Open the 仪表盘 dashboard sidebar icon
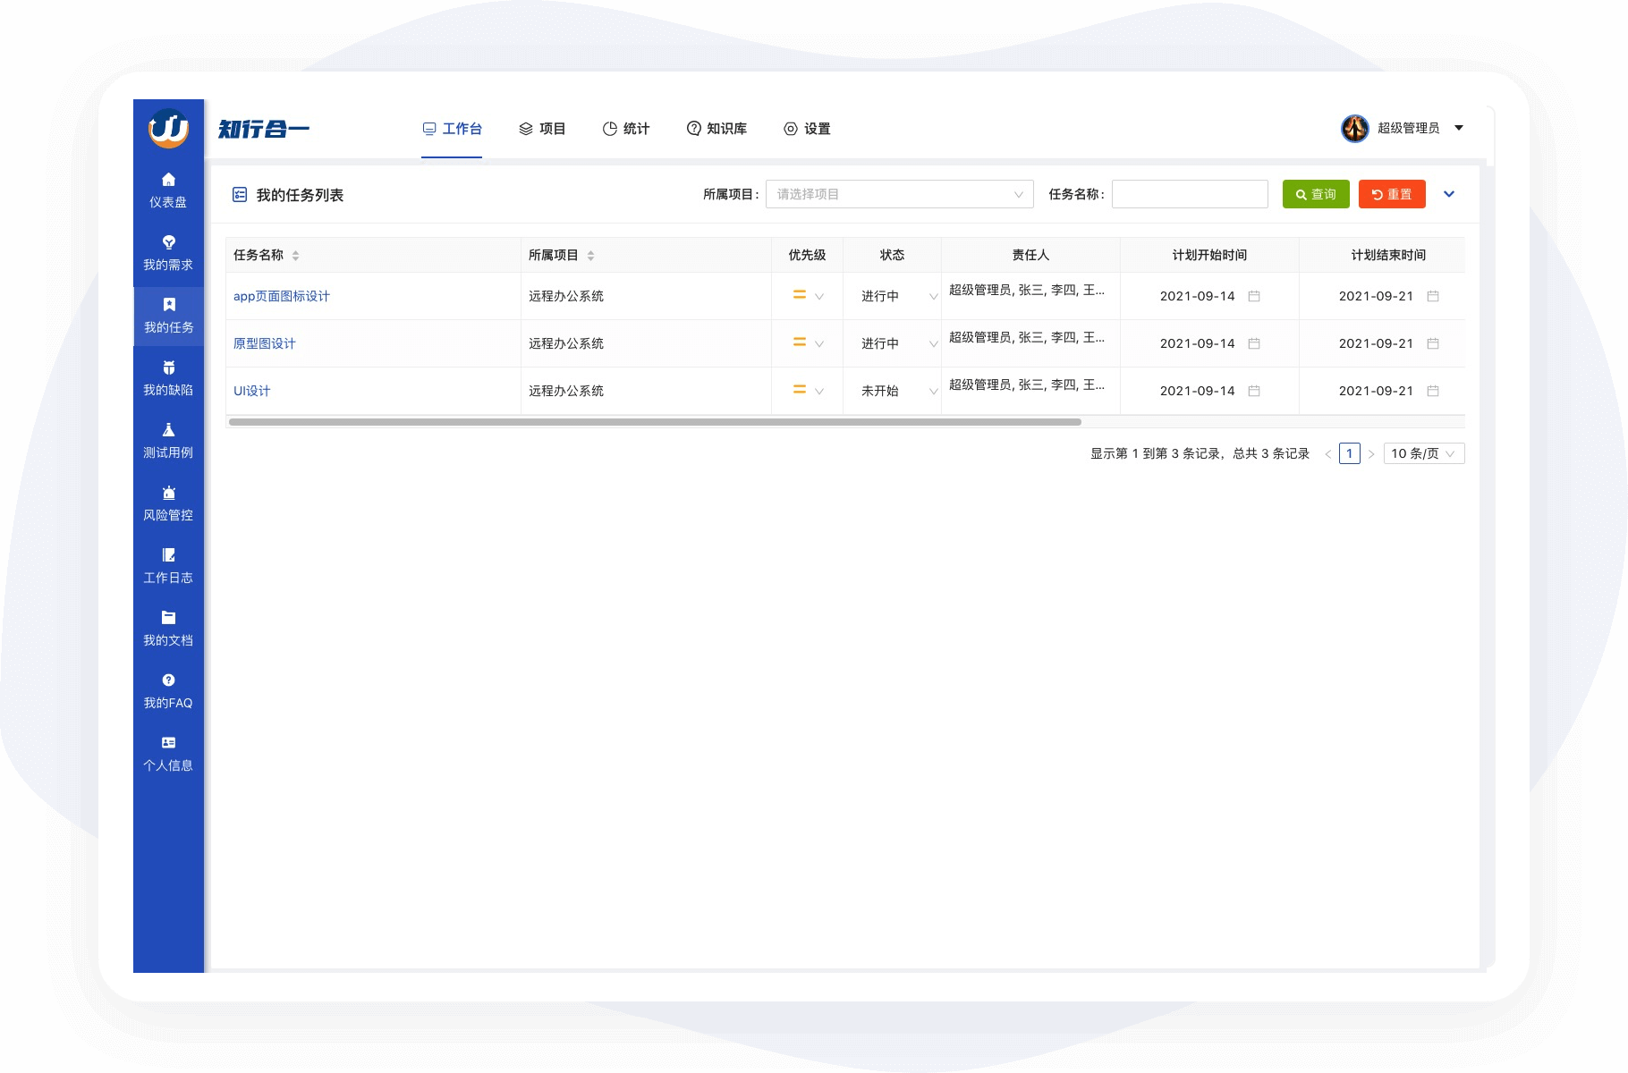 click(168, 181)
